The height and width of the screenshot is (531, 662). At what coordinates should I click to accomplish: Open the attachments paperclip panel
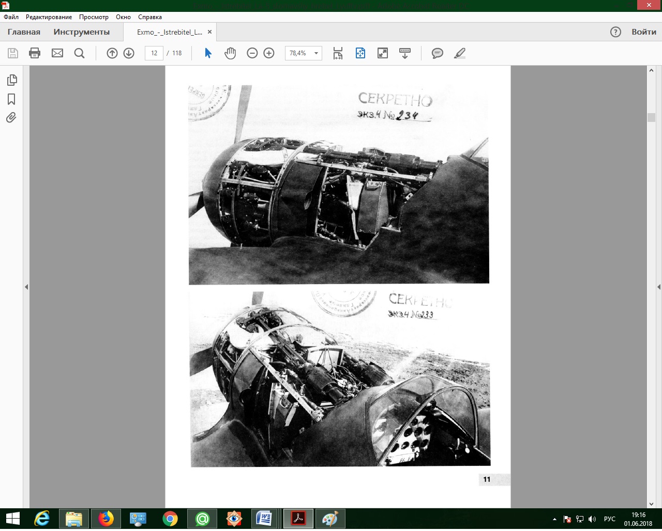pyautogui.click(x=11, y=118)
